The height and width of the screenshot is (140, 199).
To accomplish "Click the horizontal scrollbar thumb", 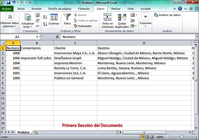I will [144, 132].
